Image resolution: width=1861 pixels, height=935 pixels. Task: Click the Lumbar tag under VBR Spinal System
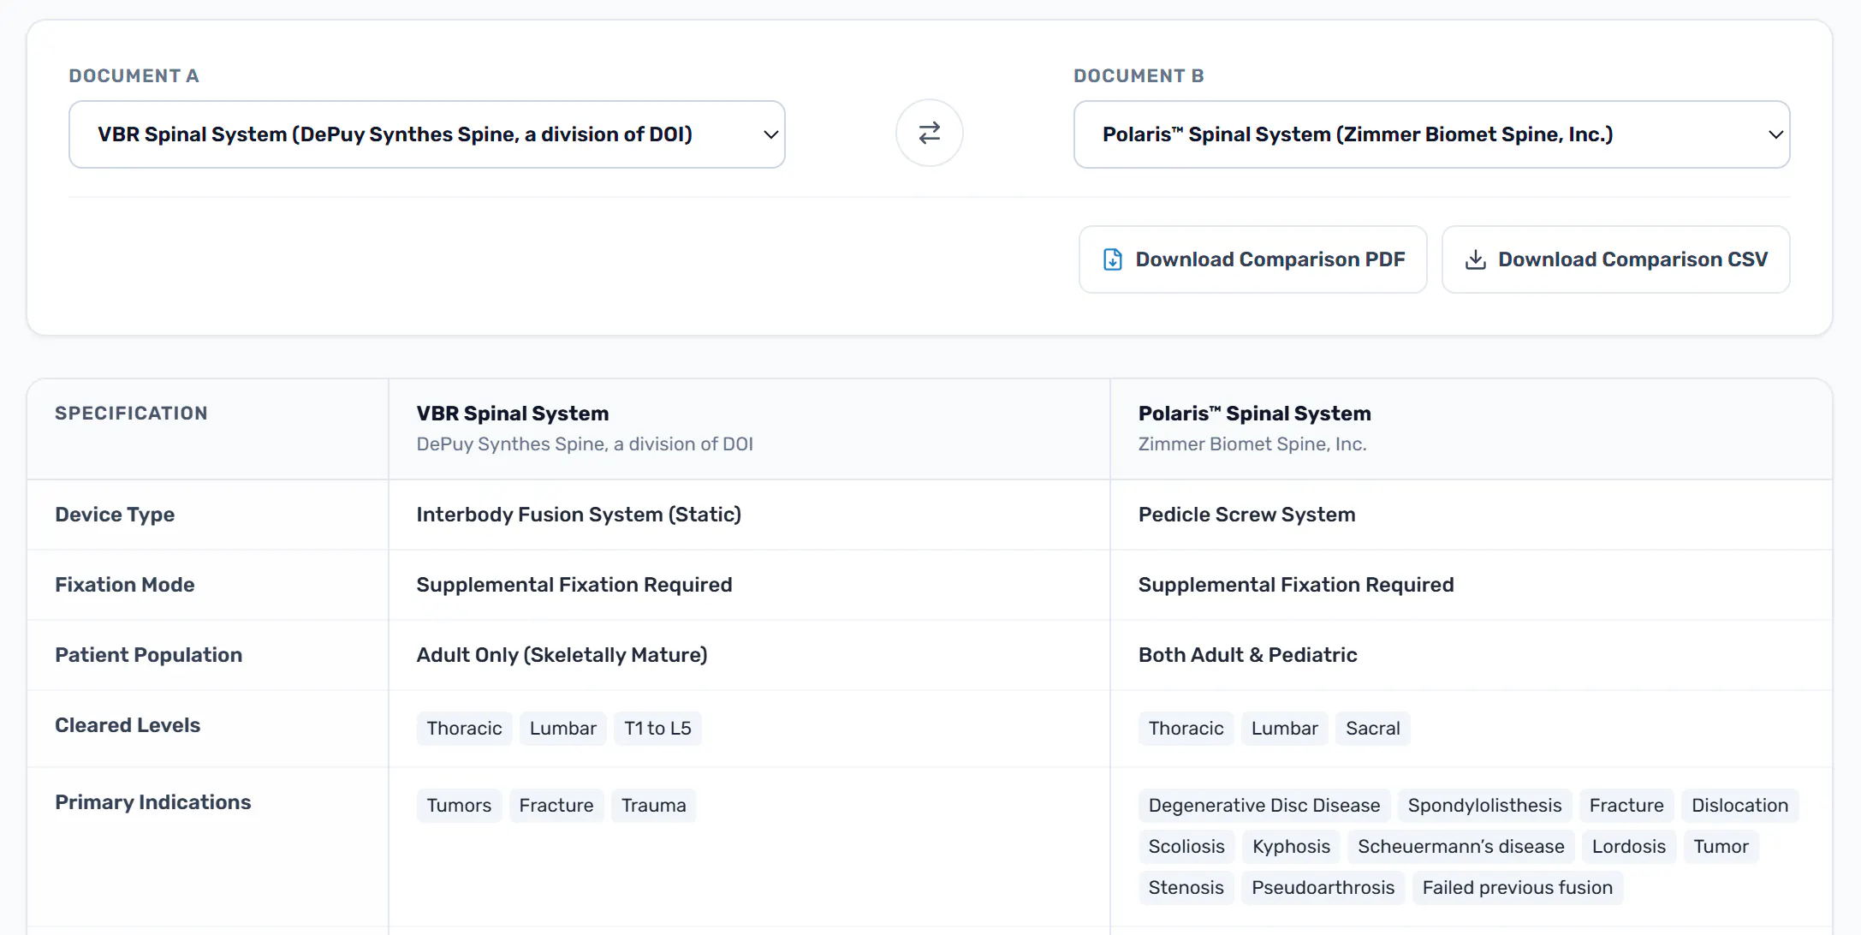(x=562, y=729)
